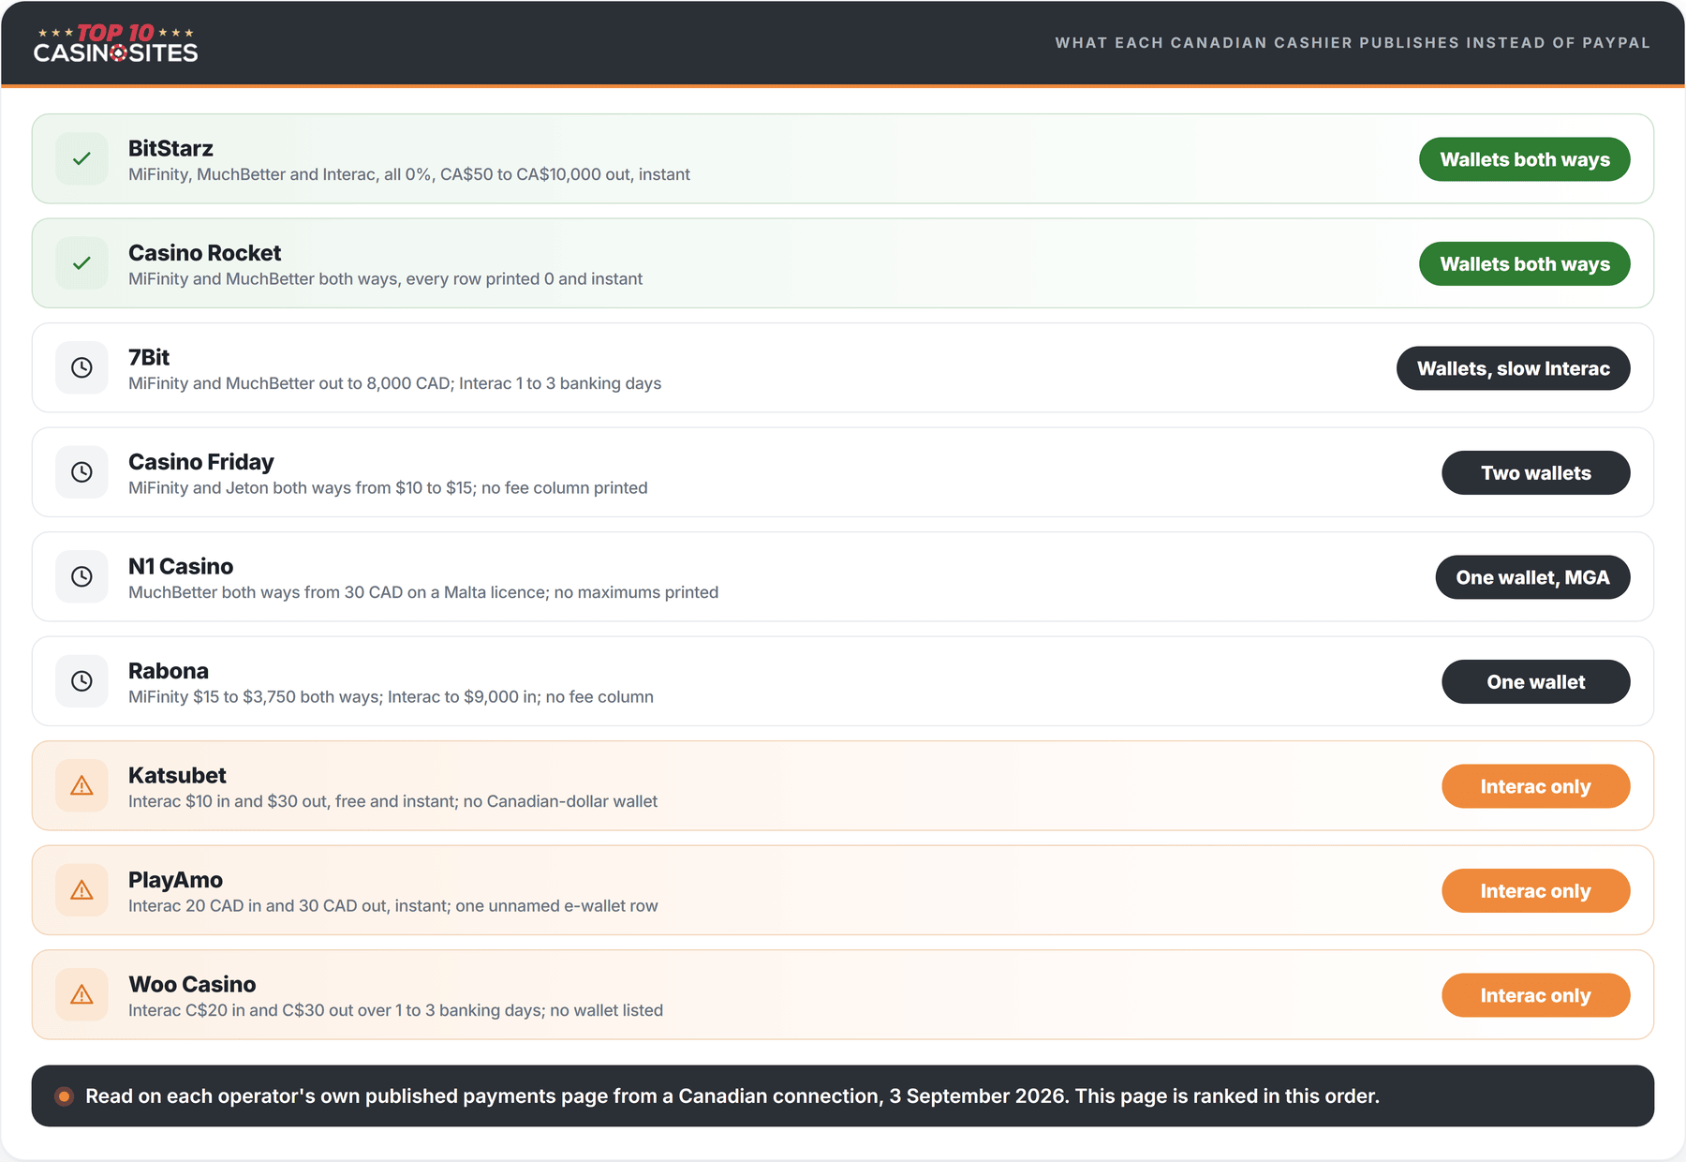This screenshot has width=1686, height=1162.
Task: Click Katsubet's 'no Canadian-dollar wallet' description
Action: pos(392,801)
